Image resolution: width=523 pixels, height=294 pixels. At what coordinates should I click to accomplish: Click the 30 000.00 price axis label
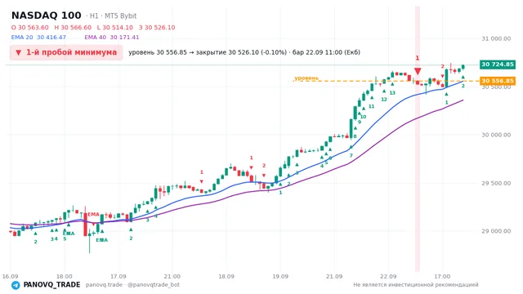tap(496, 135)
